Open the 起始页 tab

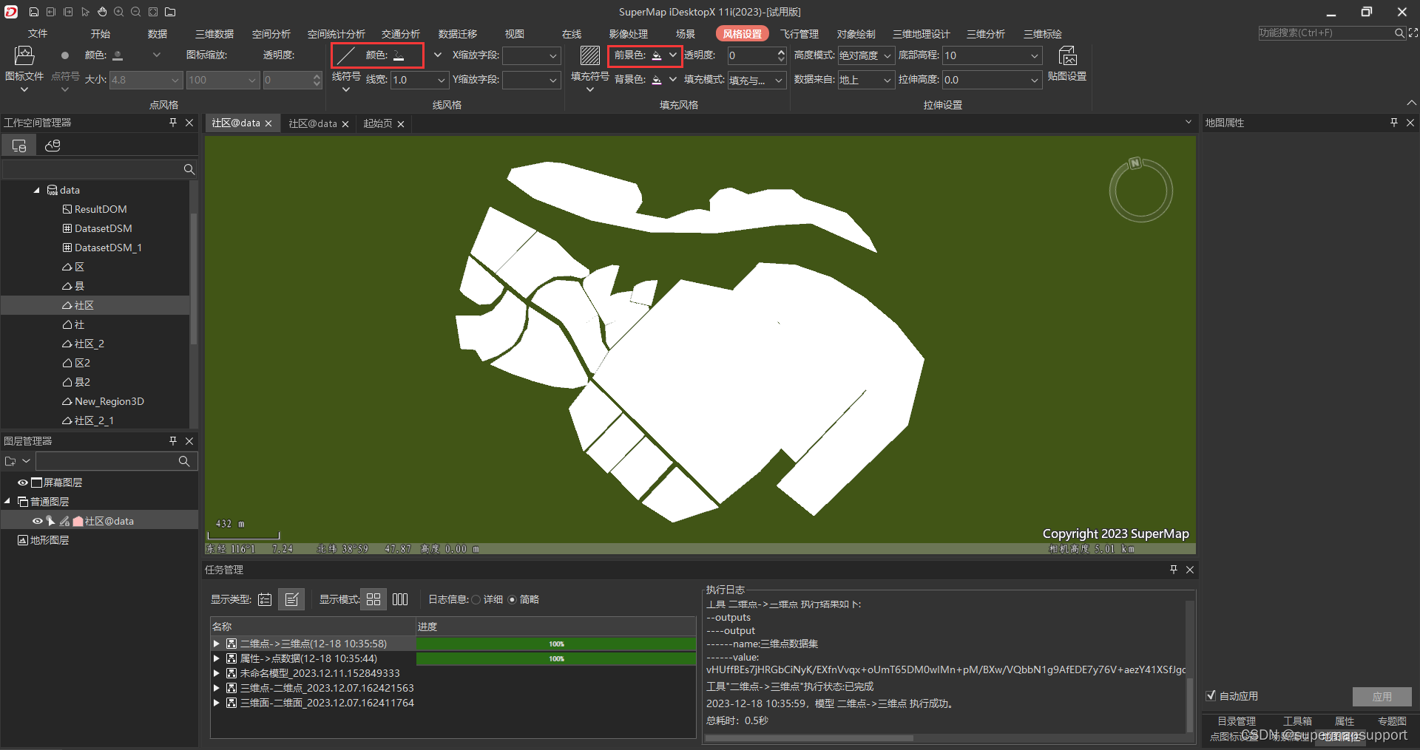pyautogui.click(x=378, y=123)
